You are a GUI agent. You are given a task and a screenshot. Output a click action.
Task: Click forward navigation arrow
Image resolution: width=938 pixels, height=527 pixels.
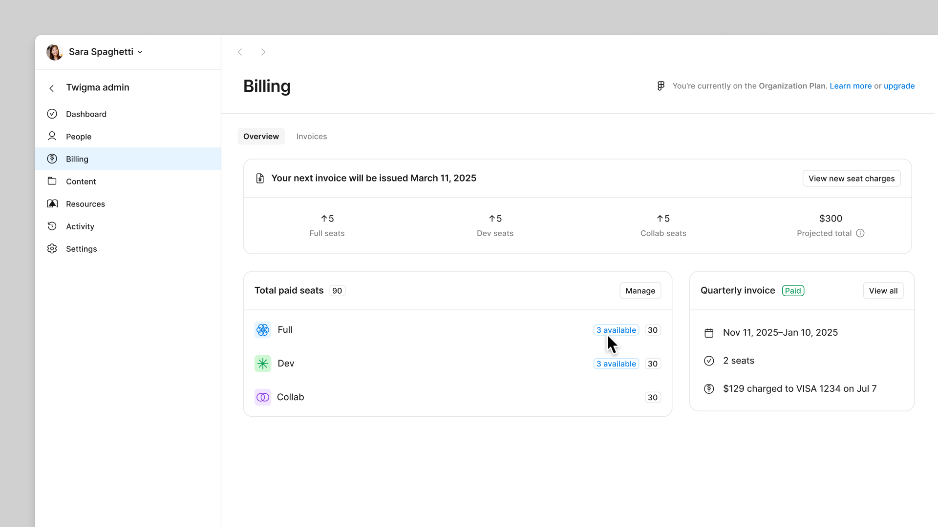point(263,51)
